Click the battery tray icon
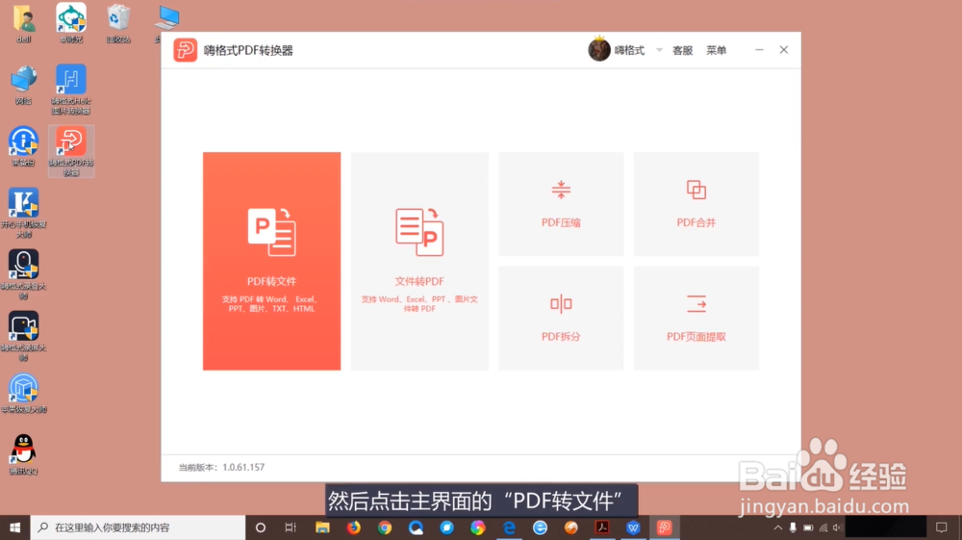This screenshot has height=540, width=962. pyautogui.click(x=808, y=527)
